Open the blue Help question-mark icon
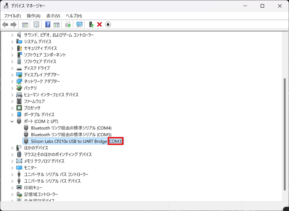289x211 pixels. click(x=48, y=24)
